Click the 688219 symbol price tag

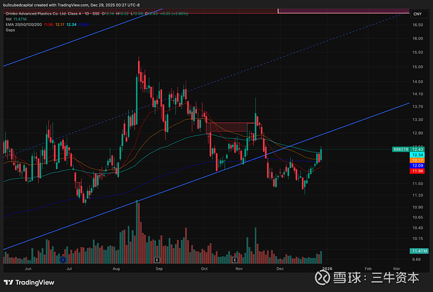[x=401, y=149]
